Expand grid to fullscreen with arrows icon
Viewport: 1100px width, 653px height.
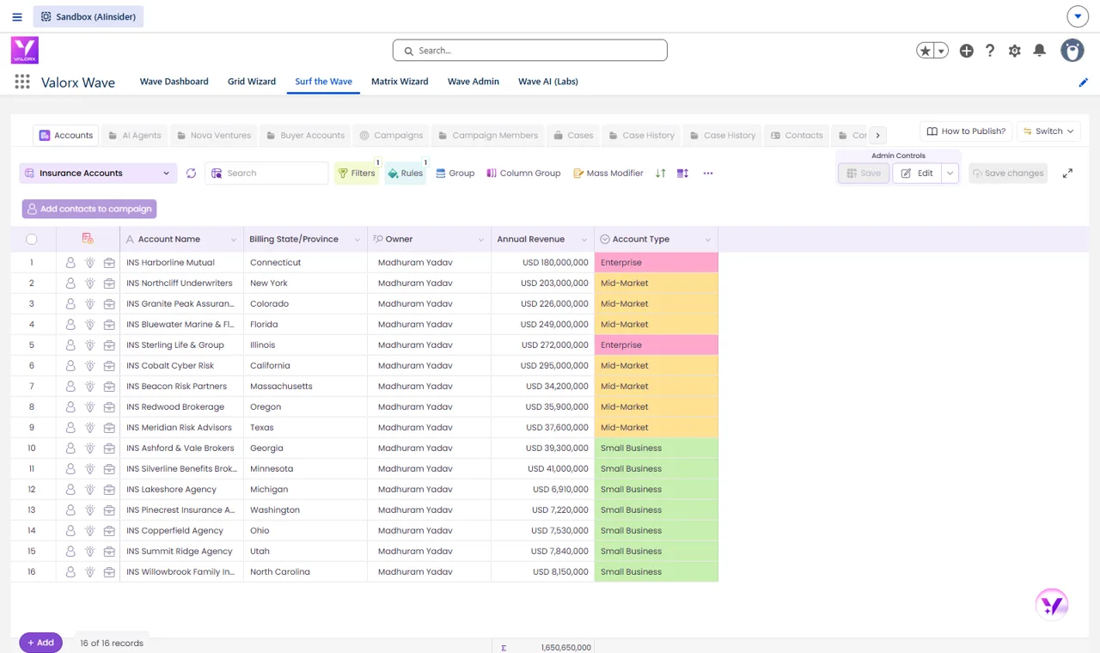[x=1067, y=174]
